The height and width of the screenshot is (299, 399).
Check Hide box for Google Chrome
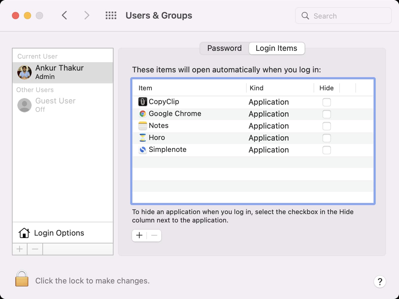tap(327, 114)
